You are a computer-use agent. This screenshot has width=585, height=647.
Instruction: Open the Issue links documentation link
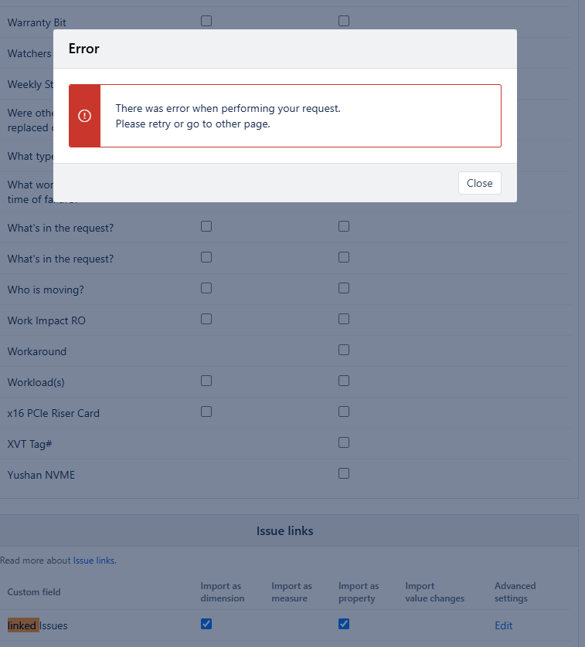coord(94,561)
